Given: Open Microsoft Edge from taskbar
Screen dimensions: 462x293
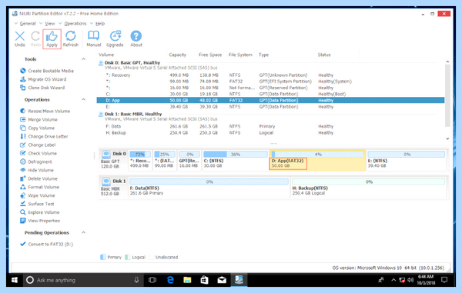Looking at the screenshot, I should pyautogui.click(x=170, y=280).
